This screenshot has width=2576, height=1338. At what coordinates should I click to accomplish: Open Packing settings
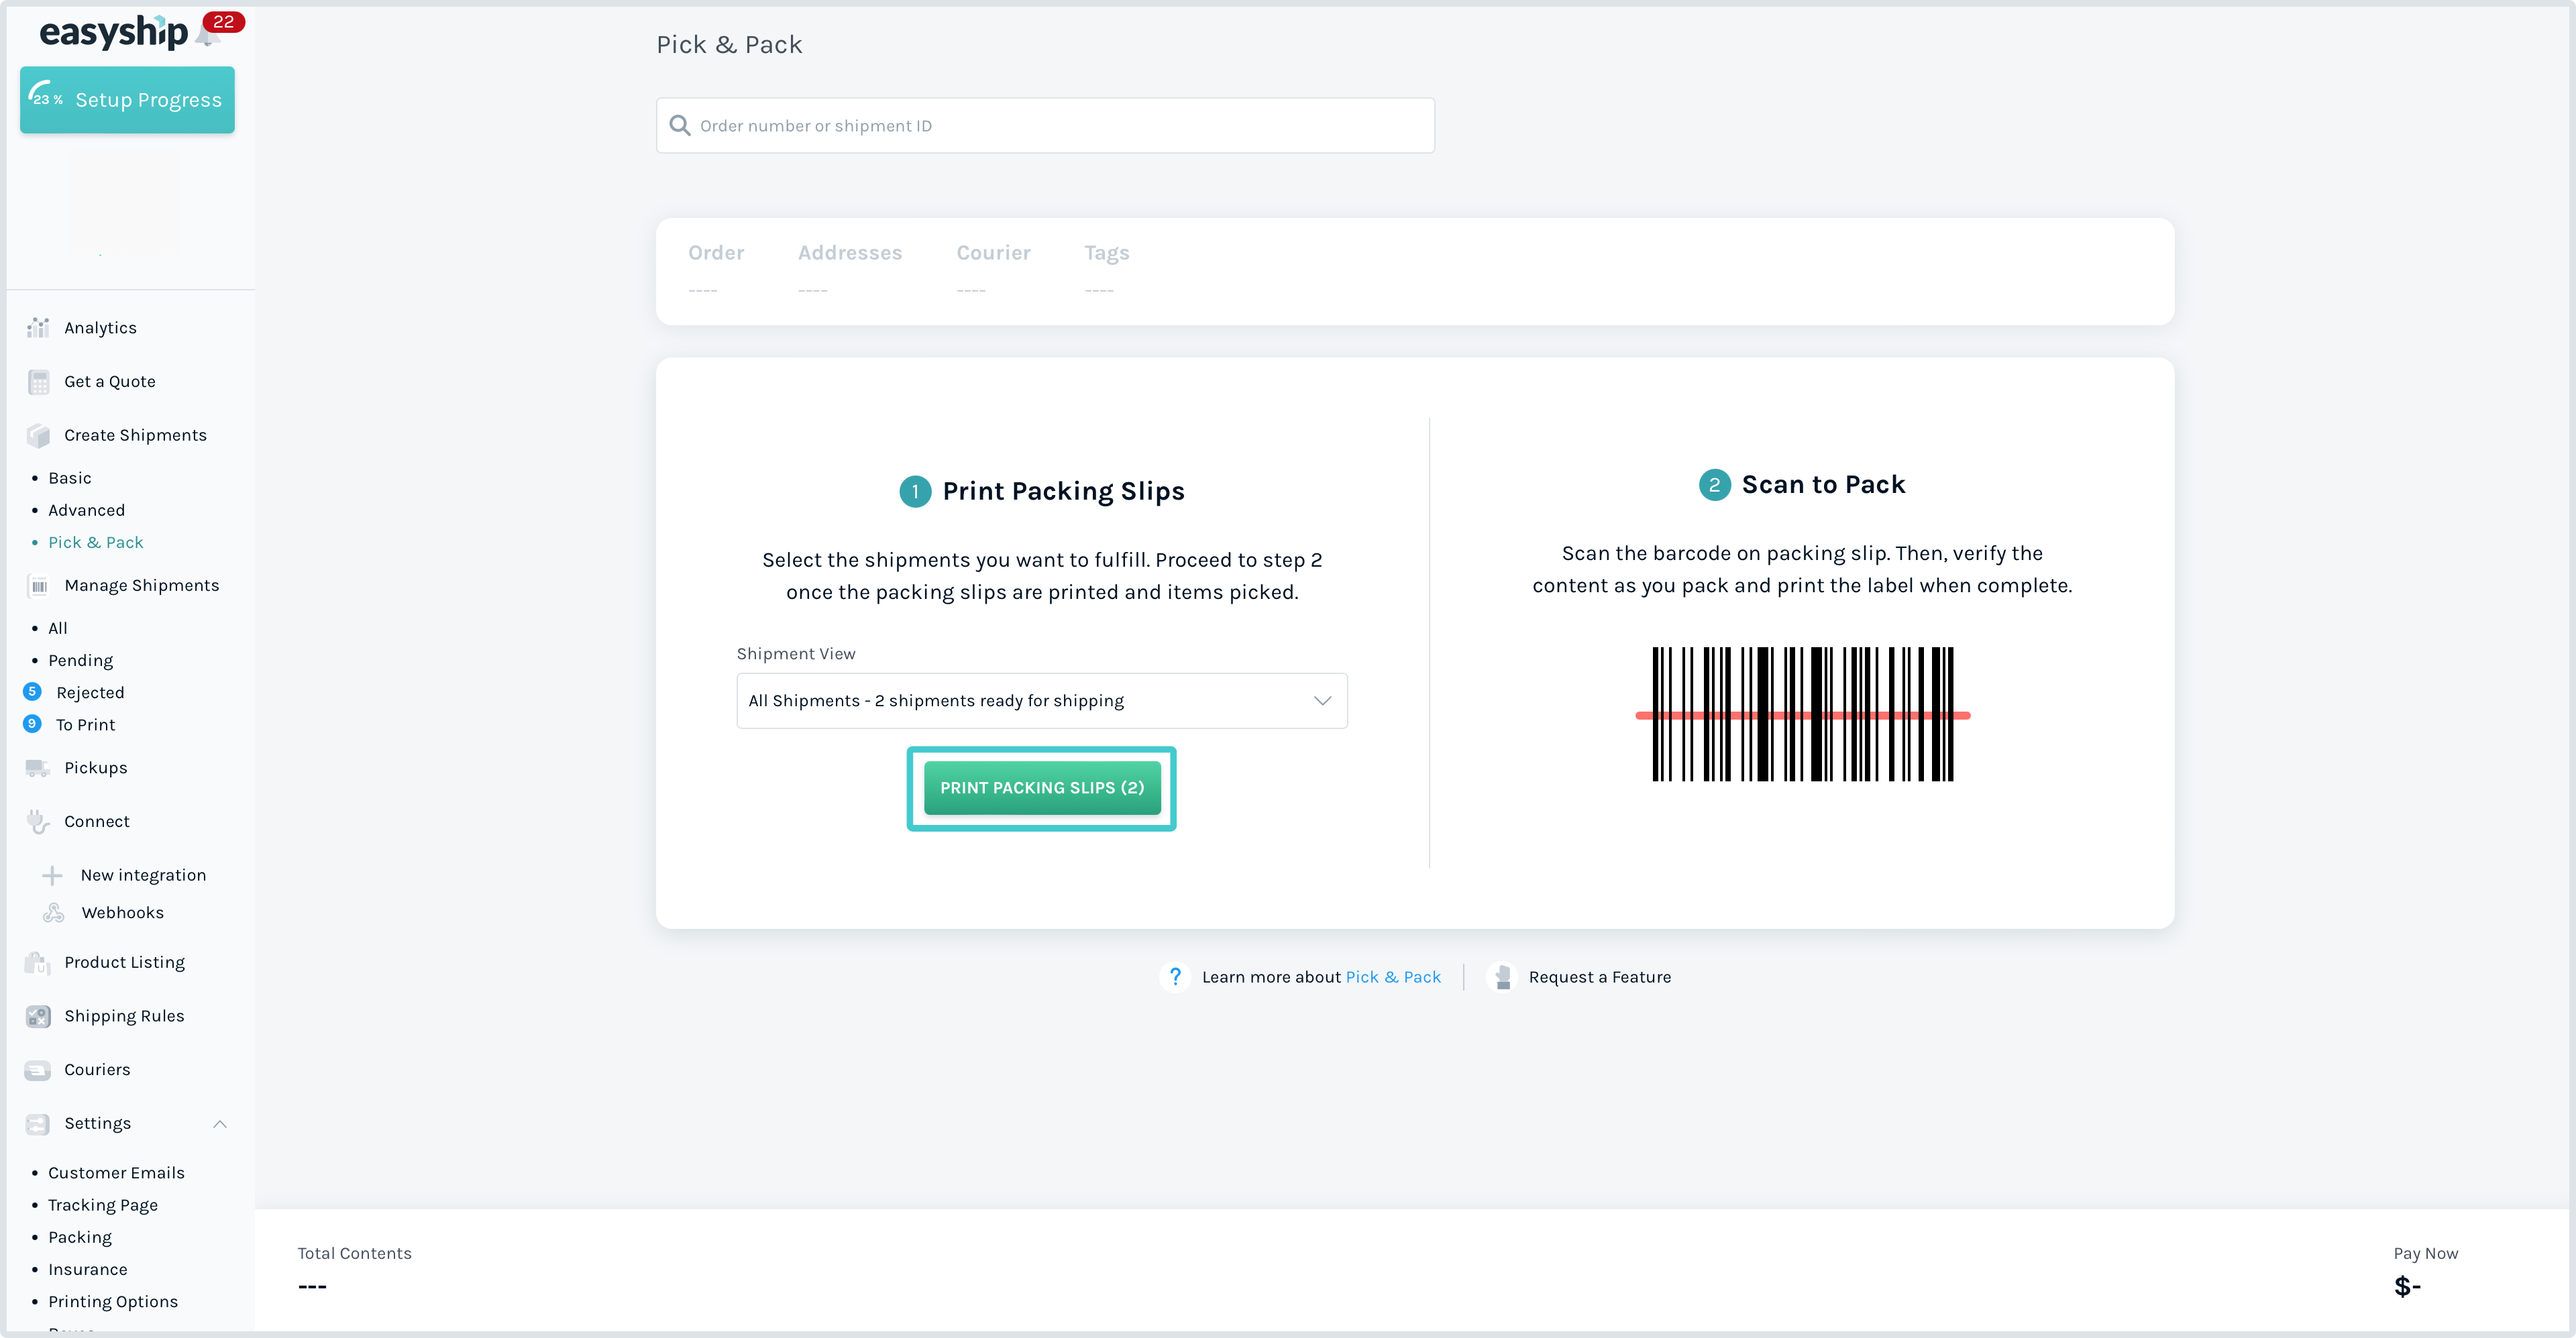80,1238
